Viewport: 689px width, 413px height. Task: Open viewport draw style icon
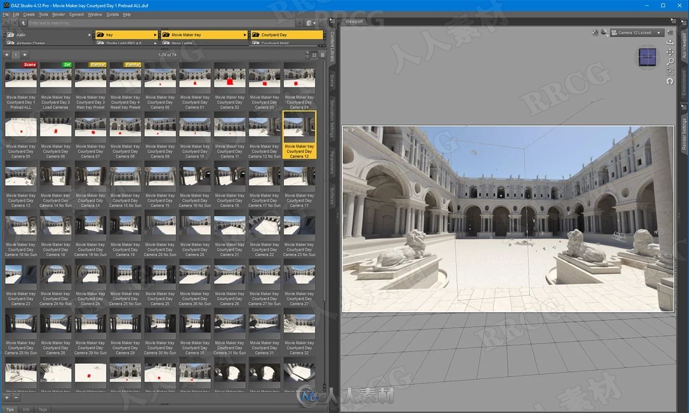click(x=595, y=32)
